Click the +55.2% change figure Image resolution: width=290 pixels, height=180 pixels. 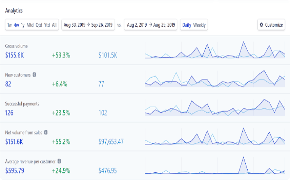(x=61, y=142)
